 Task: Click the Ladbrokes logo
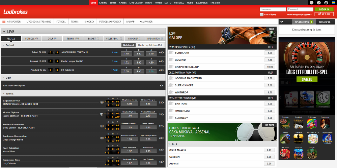click(x=16, y=12)
